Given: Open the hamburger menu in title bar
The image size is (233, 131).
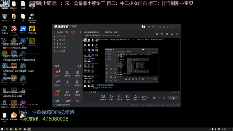Looking at the screenshot, I should (167, 27).
